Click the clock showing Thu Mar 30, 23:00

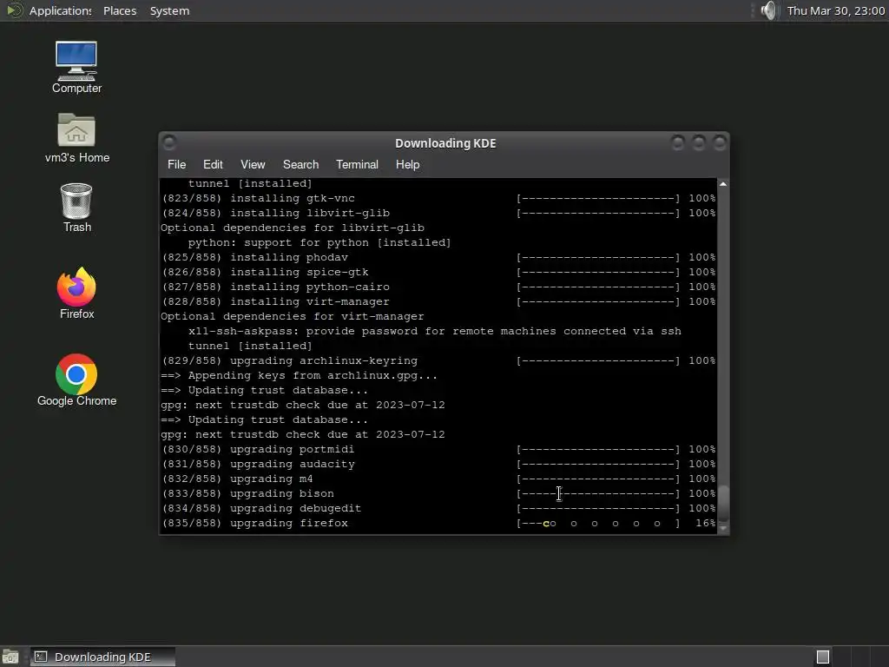tap(836, 10)
